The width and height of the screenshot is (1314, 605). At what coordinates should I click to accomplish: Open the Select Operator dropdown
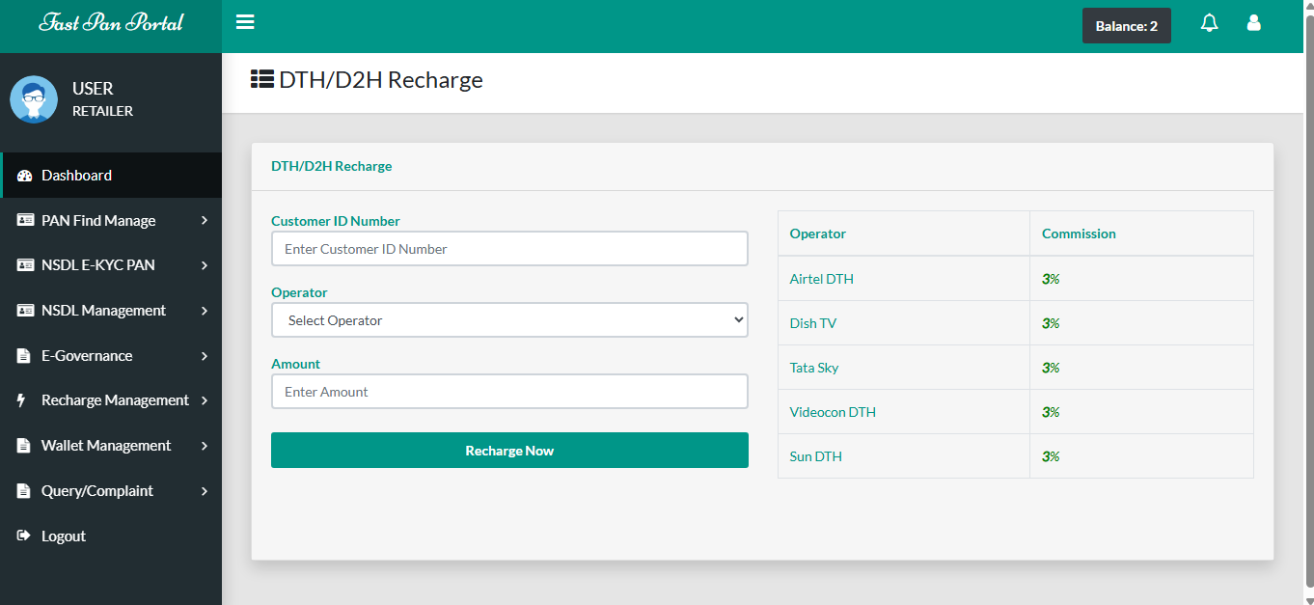click(509, 320)
